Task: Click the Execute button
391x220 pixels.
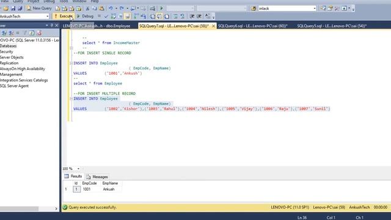Action: [x=64, y=16]
